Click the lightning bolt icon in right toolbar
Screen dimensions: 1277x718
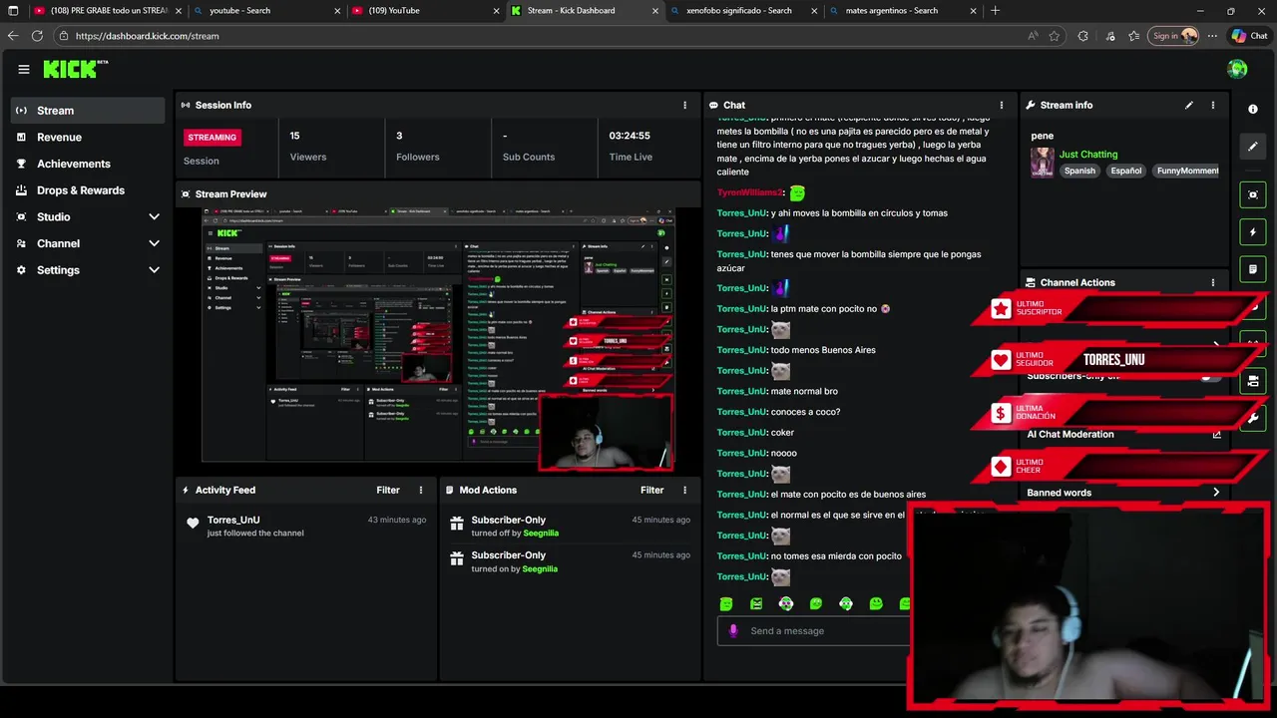1253,232
